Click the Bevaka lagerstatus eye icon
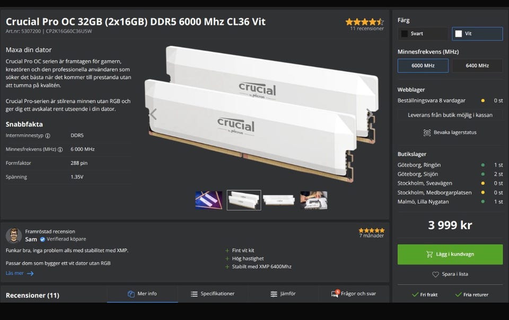 point(427,132)
